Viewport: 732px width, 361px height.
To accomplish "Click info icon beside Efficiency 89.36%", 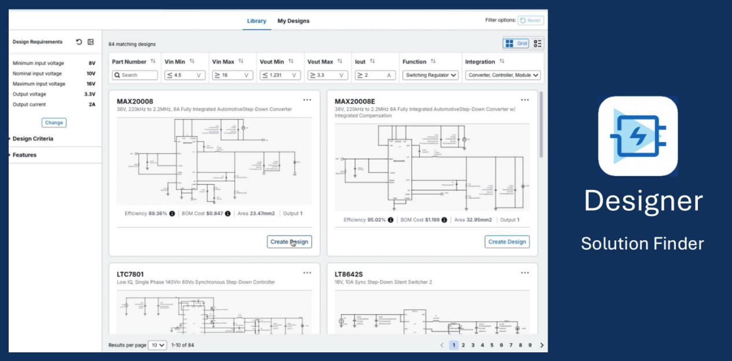I will [172, 213].
